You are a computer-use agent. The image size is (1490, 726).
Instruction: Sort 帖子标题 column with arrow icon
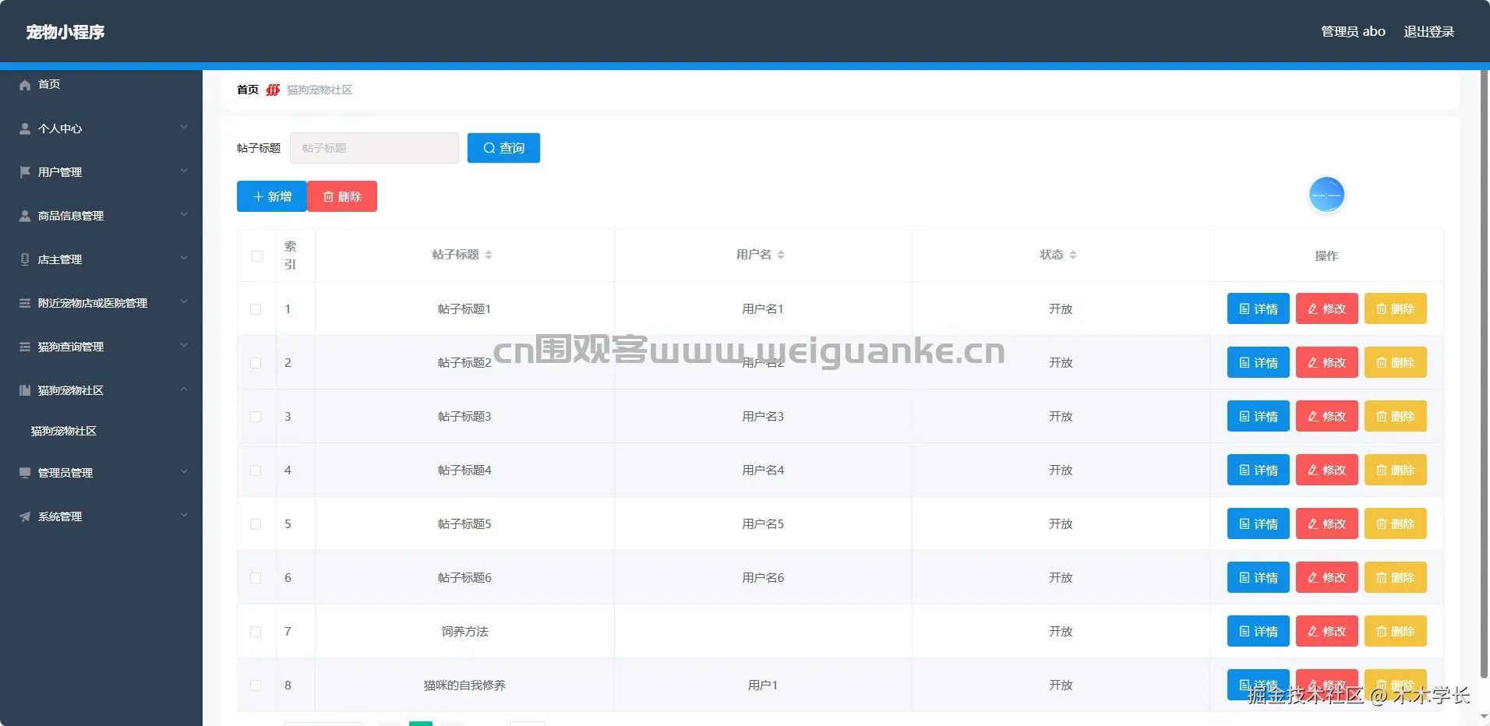pos(489,255)
